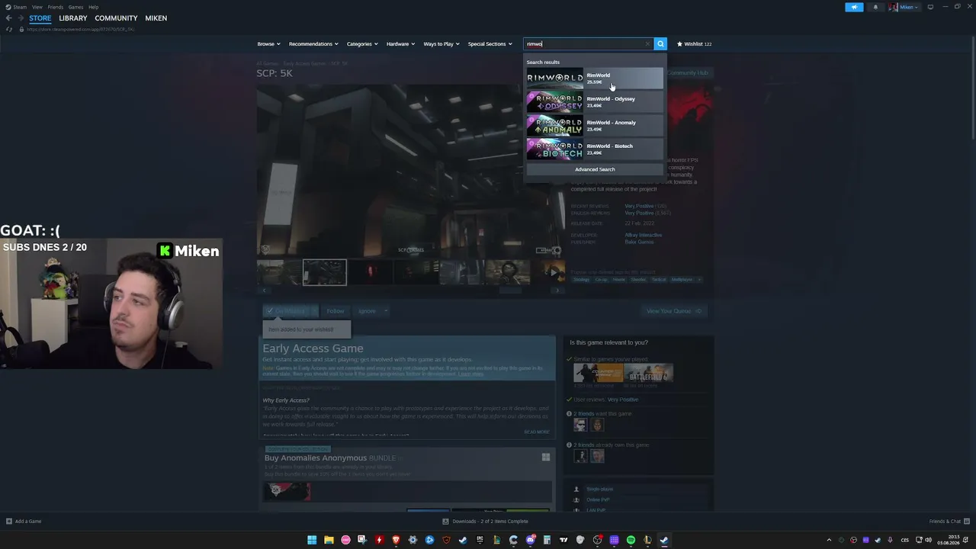
Task: Expand the Special Sections dropdown
Action: pos(490,43)
